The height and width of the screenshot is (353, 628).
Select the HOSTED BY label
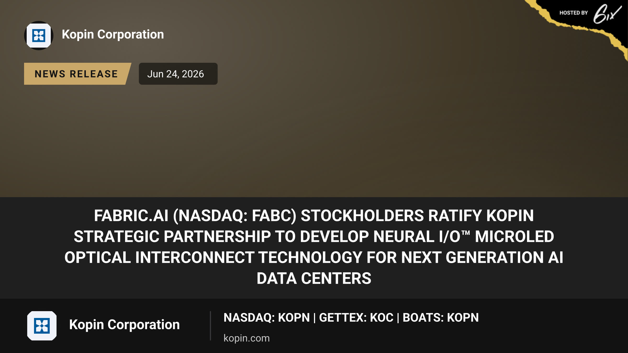pos(574,13)
